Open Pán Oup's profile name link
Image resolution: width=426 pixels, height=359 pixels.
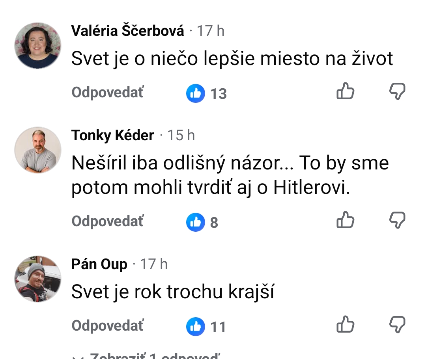pos(99,264)
